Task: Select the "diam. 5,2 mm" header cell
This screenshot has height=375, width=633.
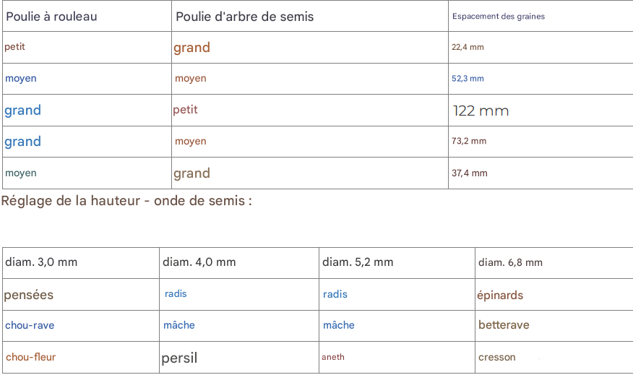Action: 358,262
